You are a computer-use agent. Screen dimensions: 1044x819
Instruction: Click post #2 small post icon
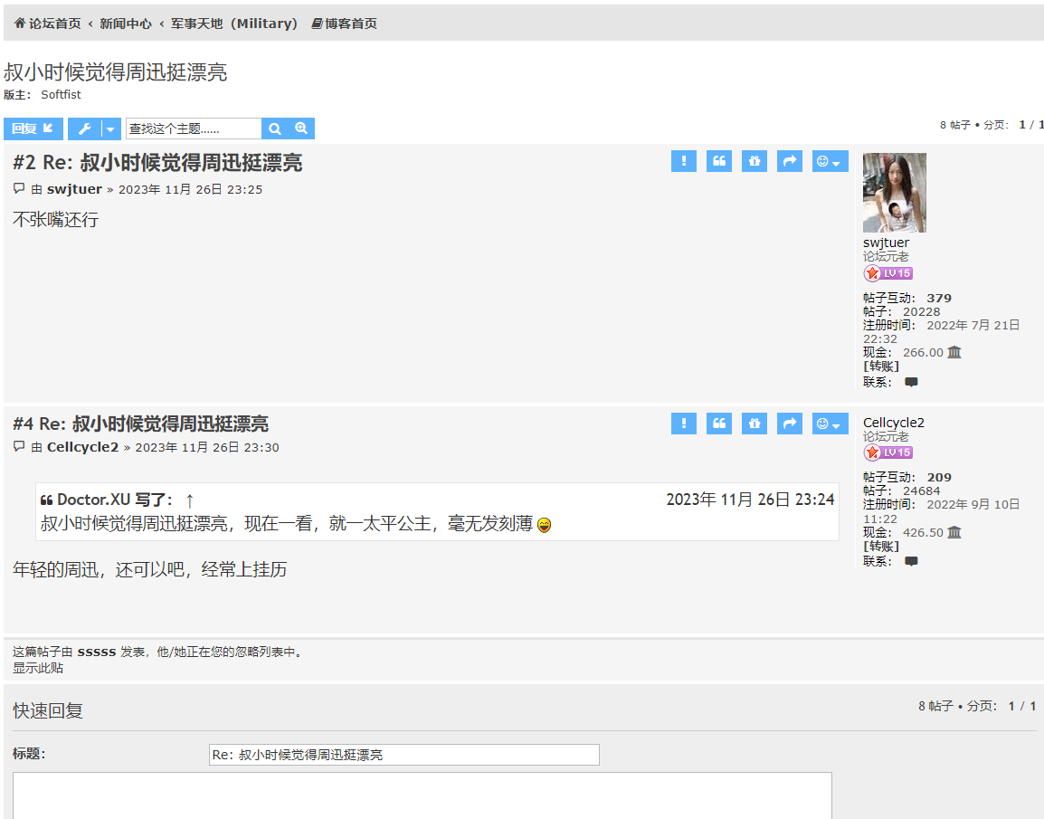pos(19,189)
